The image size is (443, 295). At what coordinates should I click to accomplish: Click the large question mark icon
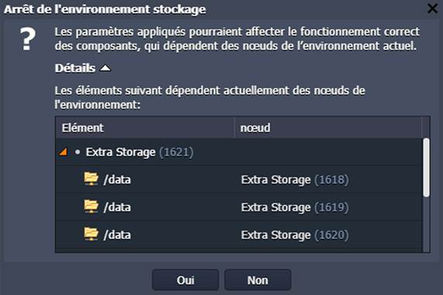[28, 39]
